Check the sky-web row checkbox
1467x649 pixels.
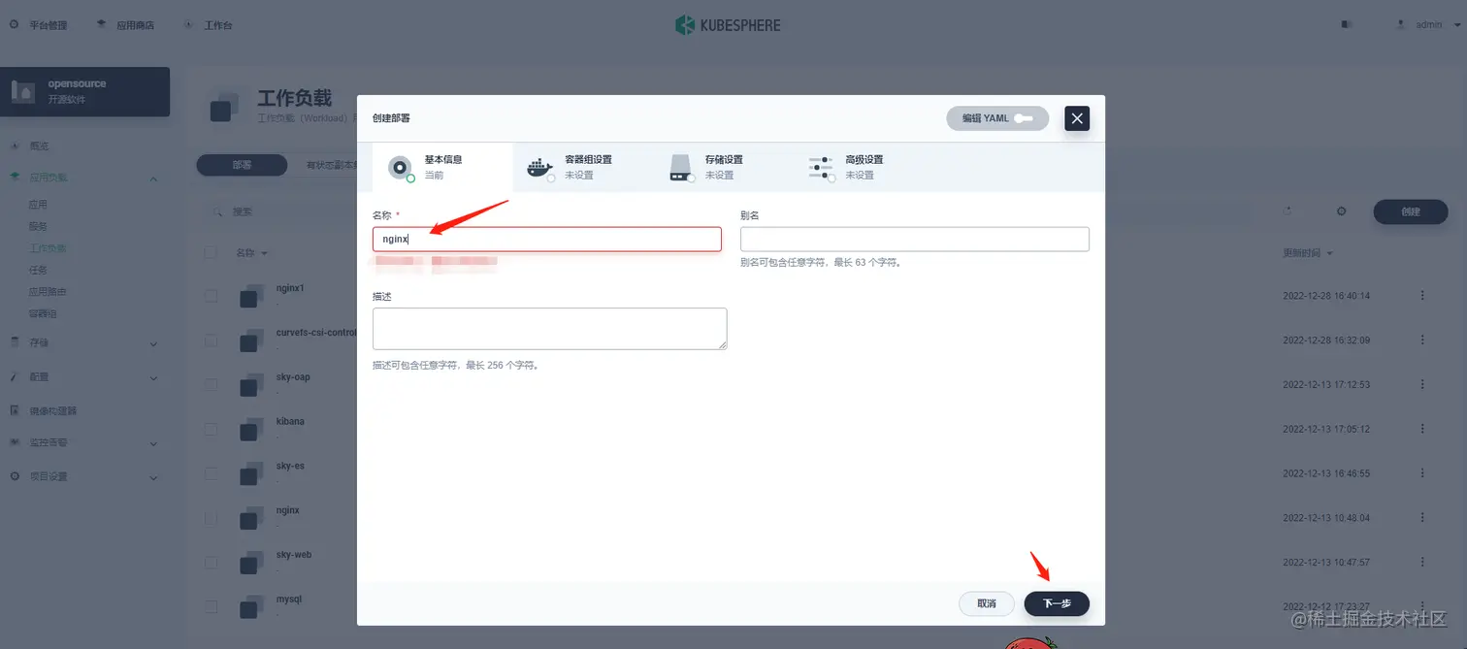(x=211, y=562)
